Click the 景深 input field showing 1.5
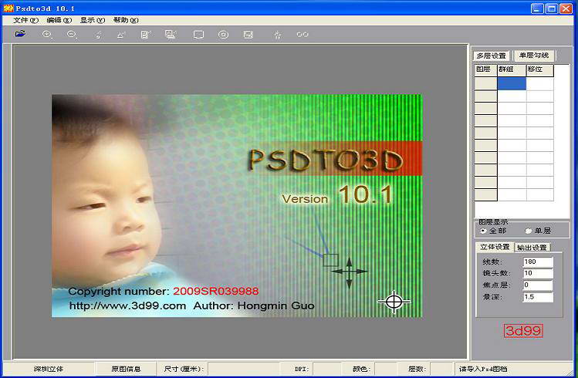This screenshot has height=378, width=578. (x=537, y=296)
